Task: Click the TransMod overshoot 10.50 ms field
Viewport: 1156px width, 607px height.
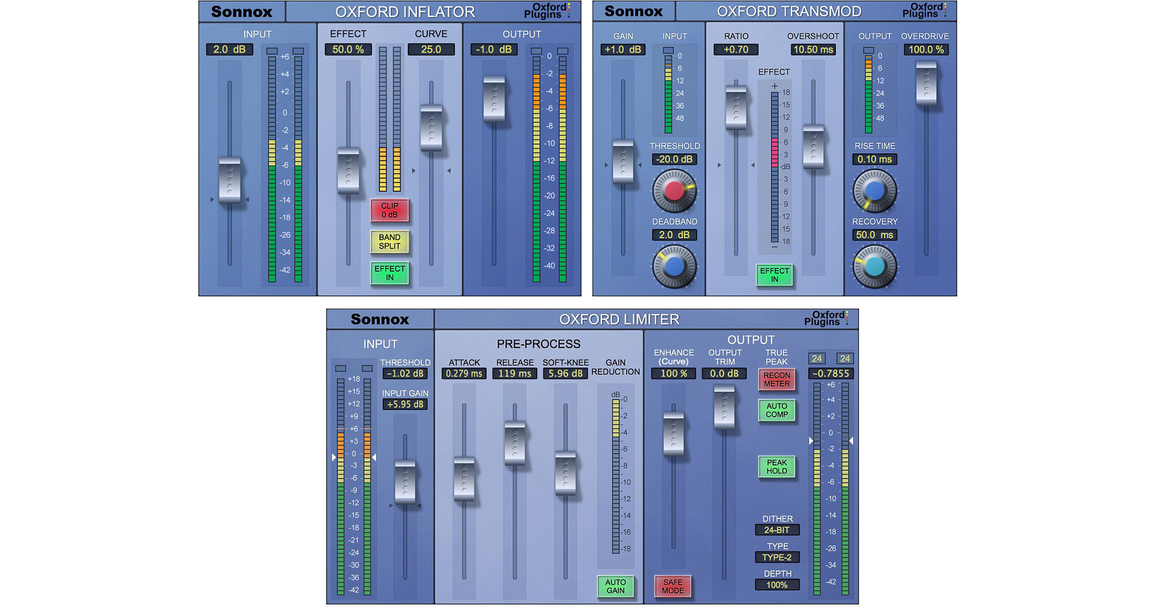Action: (x=813, y=50)
